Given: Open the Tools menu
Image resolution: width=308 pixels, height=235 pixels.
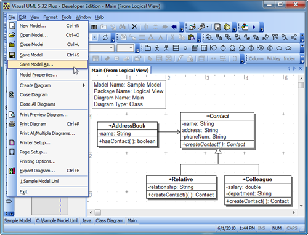Looking at the screenshot, I should [67, 17].
